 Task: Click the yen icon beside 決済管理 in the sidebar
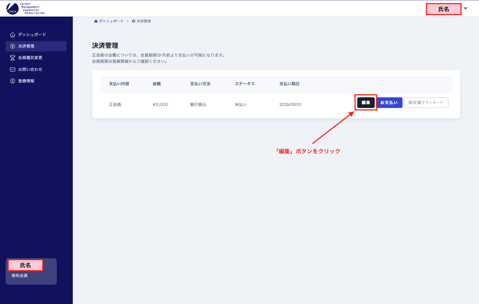point(13,46)
